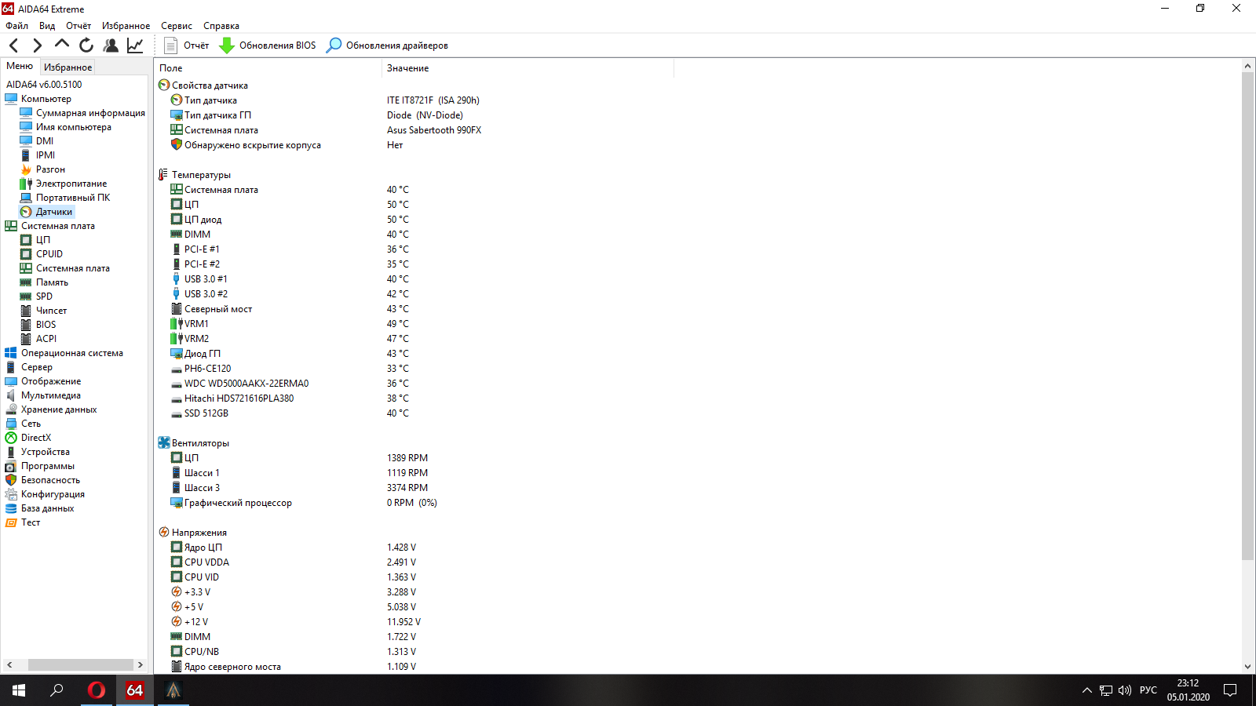
Task: Go up one level with the up arrow icon
Action: pyautogui.click(x=62, y=45)
